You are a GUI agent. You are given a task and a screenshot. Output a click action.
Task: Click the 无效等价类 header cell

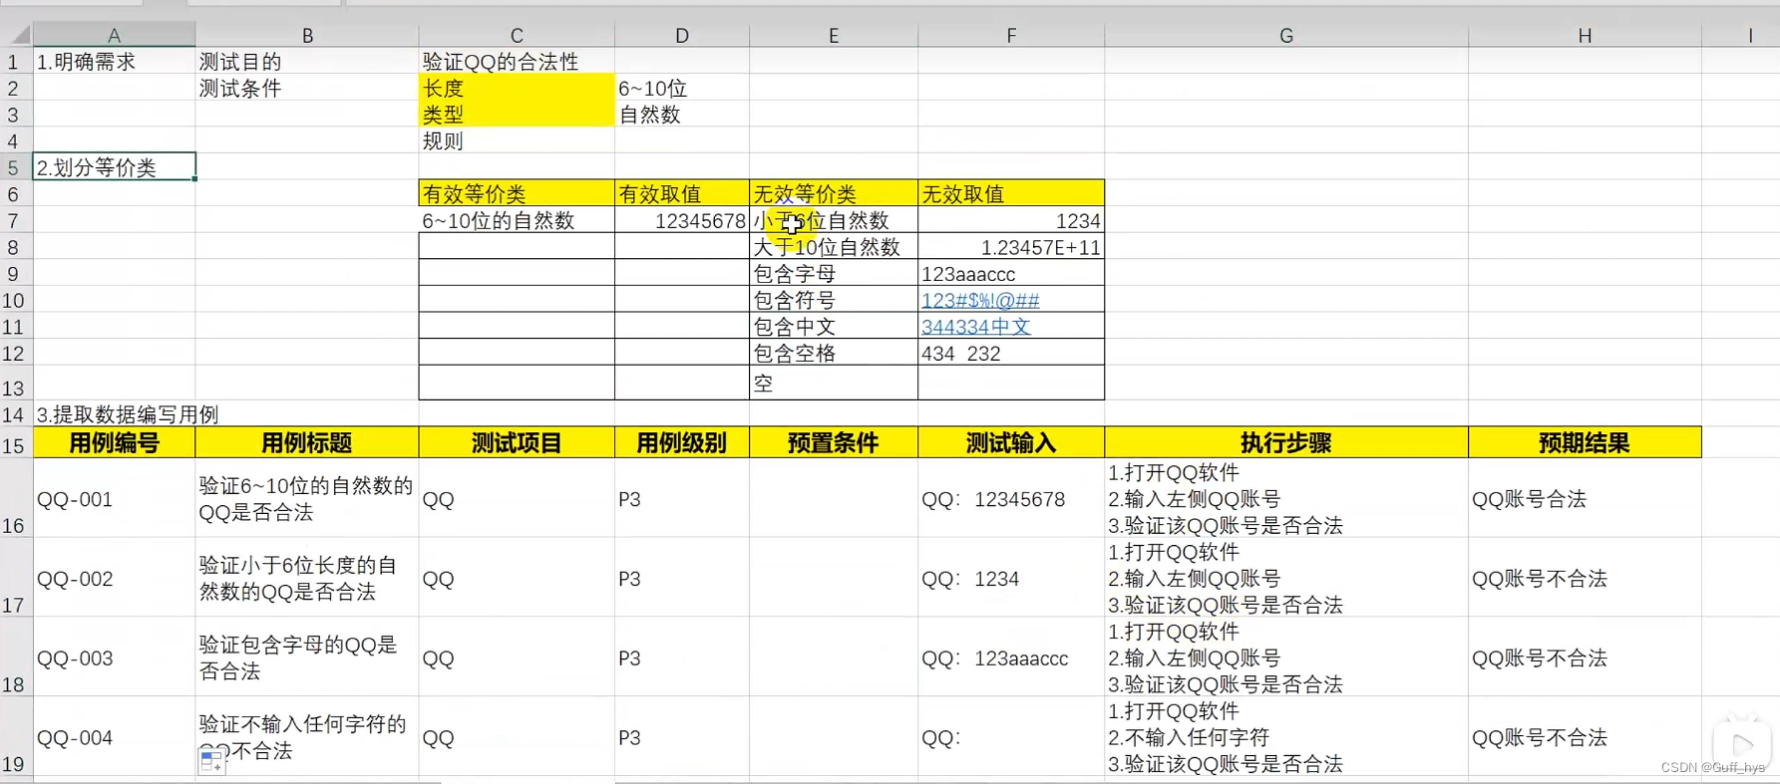click(834, 193)
